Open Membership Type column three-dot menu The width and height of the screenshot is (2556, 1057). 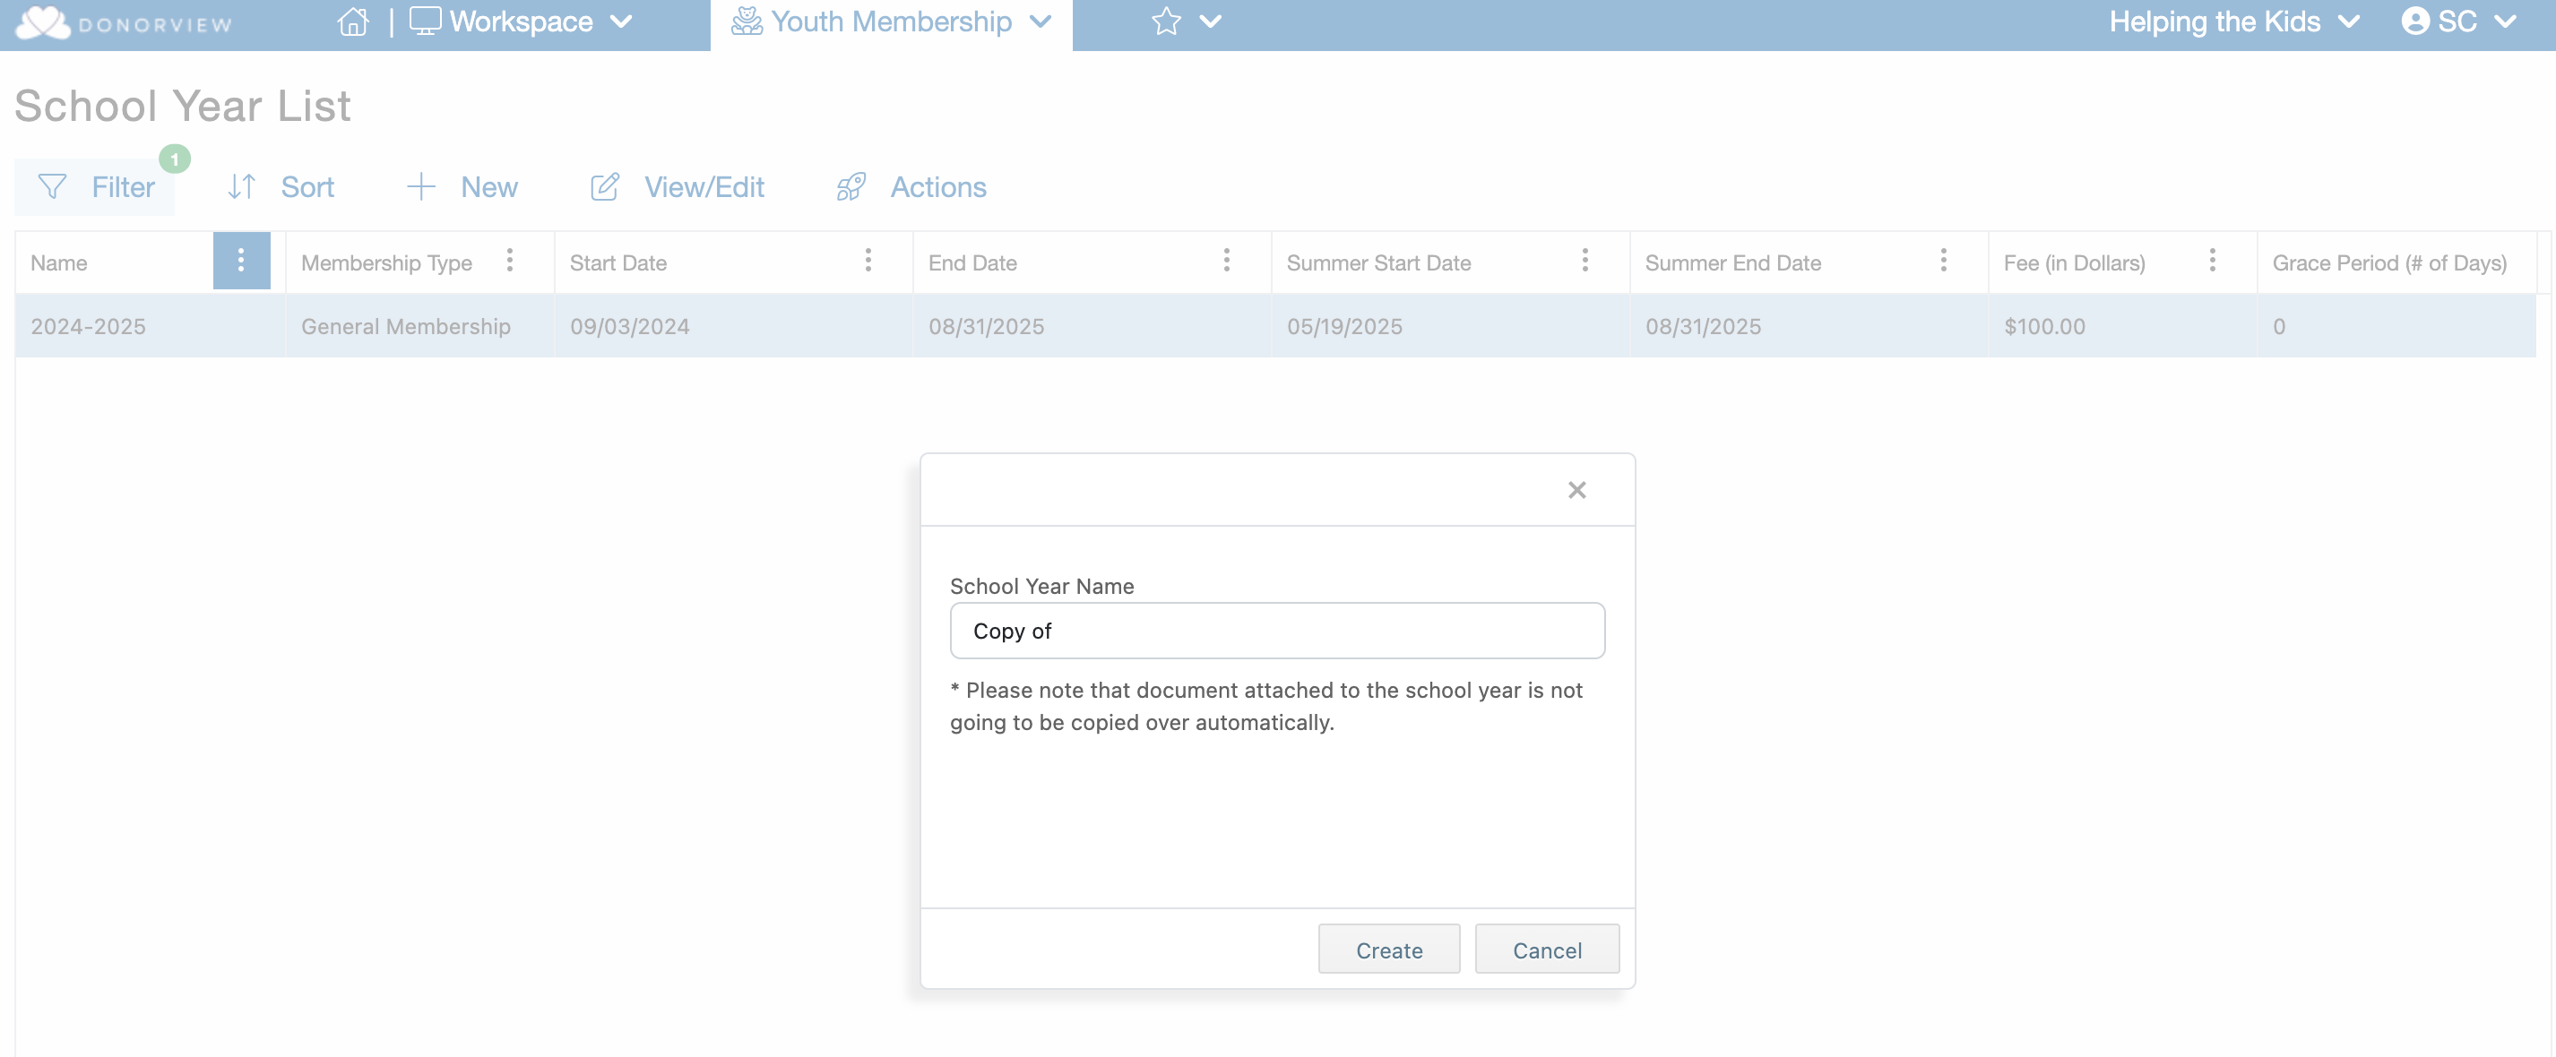[510, 261]
